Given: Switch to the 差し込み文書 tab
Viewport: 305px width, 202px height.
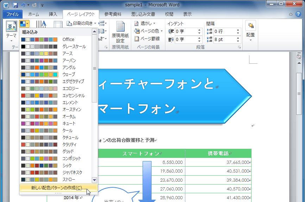Looking at the screenshot, I should [x=143, y=14].
